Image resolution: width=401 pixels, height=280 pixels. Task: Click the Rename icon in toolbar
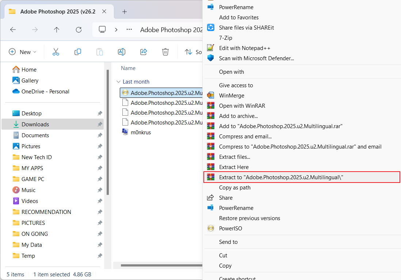coord(122,52)
